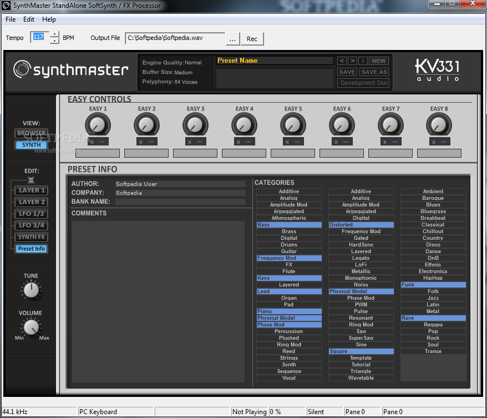This screenshot has height=418, width=487.
Task: Open the Edit menu
Action: tap(29, 19)
